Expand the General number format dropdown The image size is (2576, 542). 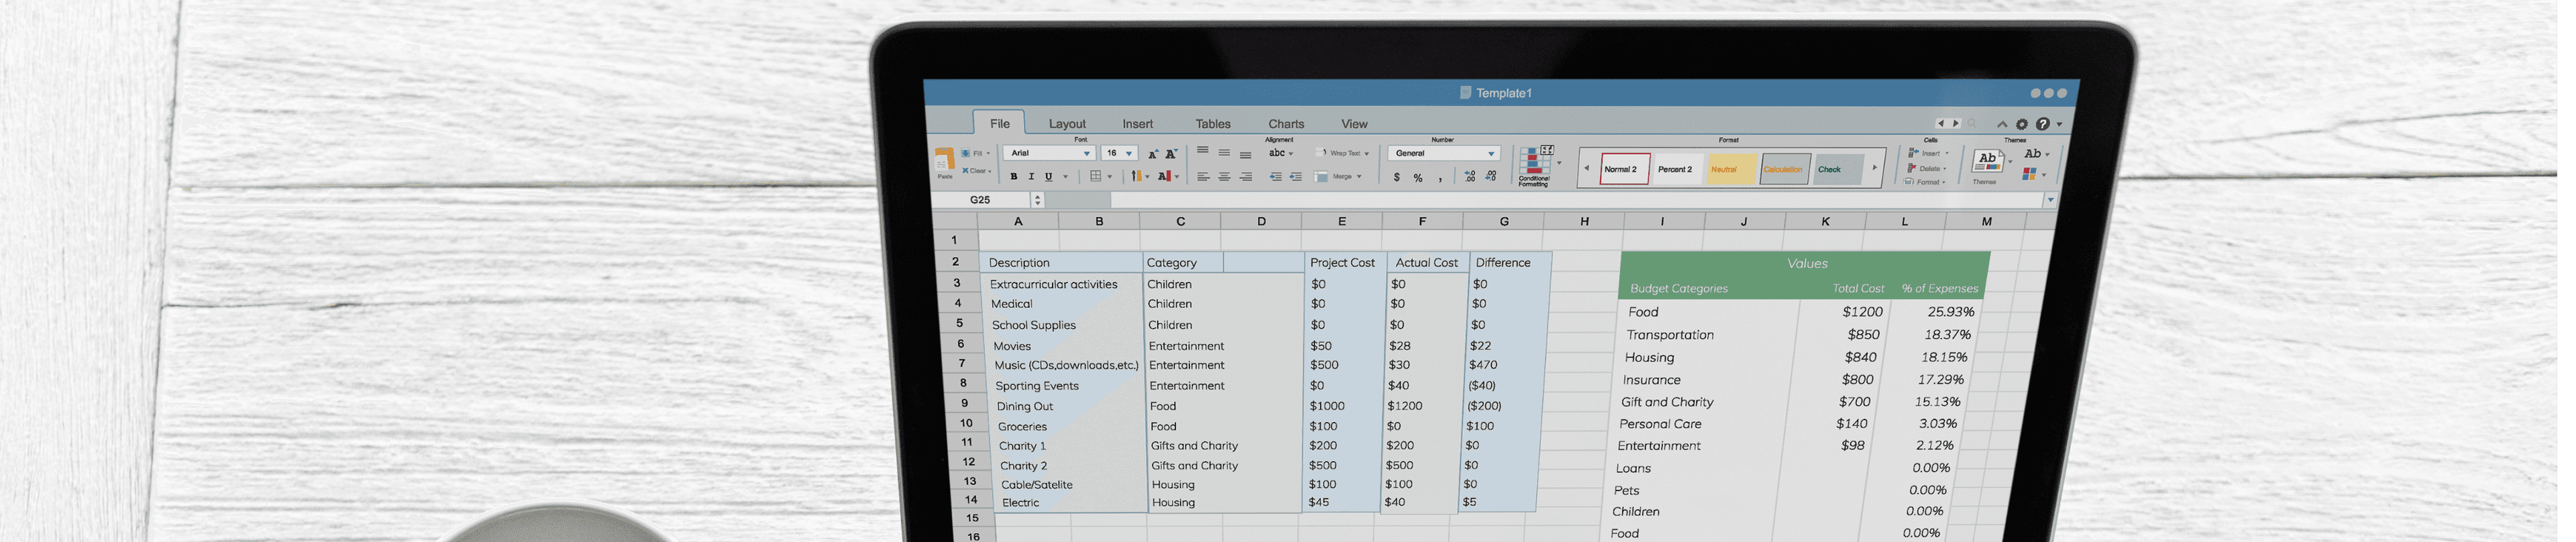pyautogui.click(x=1490, y=154)
